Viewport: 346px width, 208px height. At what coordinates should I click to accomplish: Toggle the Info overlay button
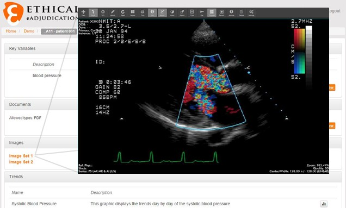point(152,12)
